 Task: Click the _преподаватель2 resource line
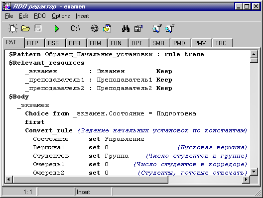point(99,88)
